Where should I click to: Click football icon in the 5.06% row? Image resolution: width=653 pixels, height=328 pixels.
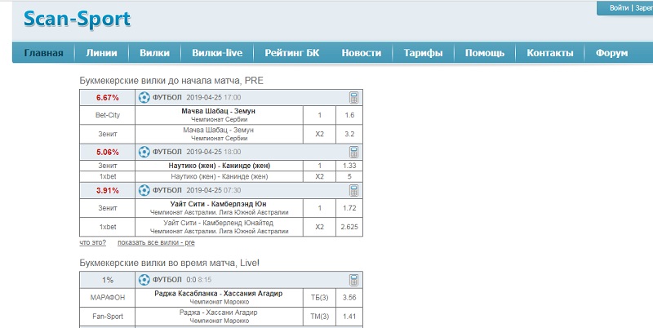[x=144, y=152]
